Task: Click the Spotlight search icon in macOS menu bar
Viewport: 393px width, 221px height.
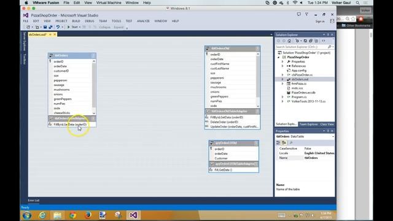Action: [357, 2]
